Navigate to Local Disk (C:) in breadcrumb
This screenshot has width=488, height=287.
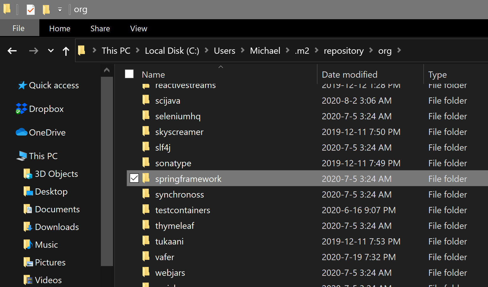172,51
